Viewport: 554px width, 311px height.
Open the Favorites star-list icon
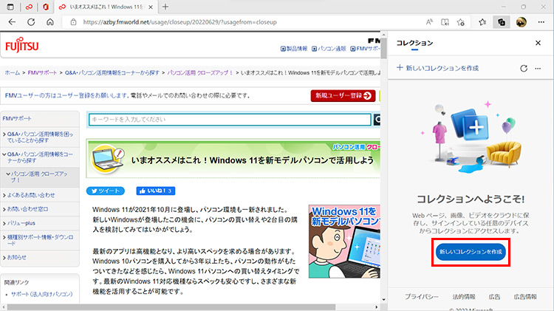coord(482,22)
